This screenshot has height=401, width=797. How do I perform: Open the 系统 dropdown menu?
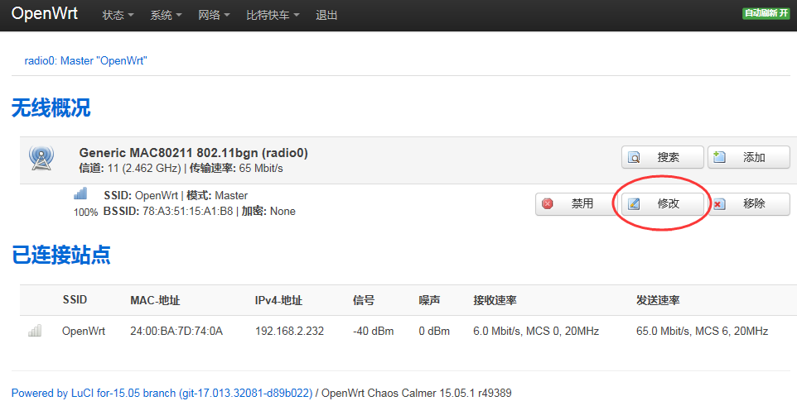pyautogui.click(x=166, y=15)
